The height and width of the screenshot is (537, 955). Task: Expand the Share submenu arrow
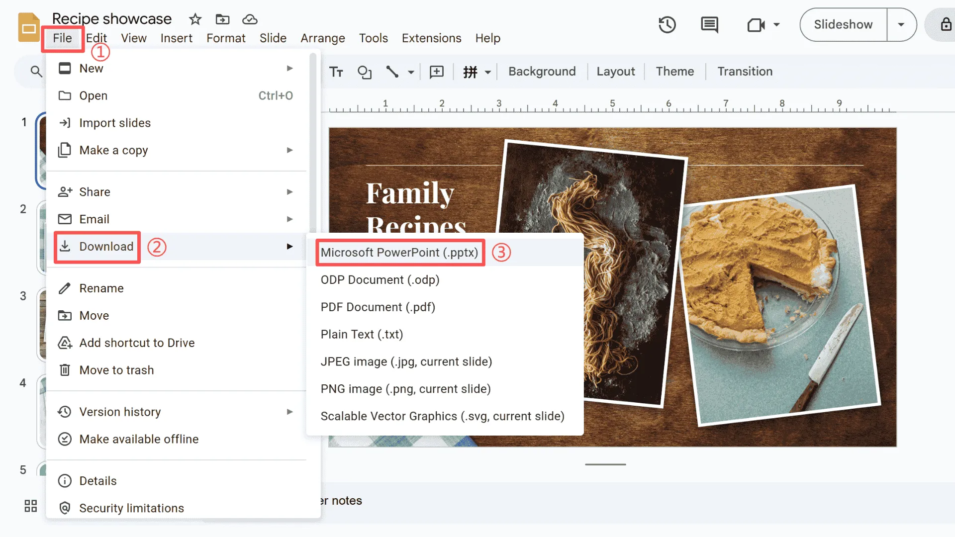tap(289, 192)
